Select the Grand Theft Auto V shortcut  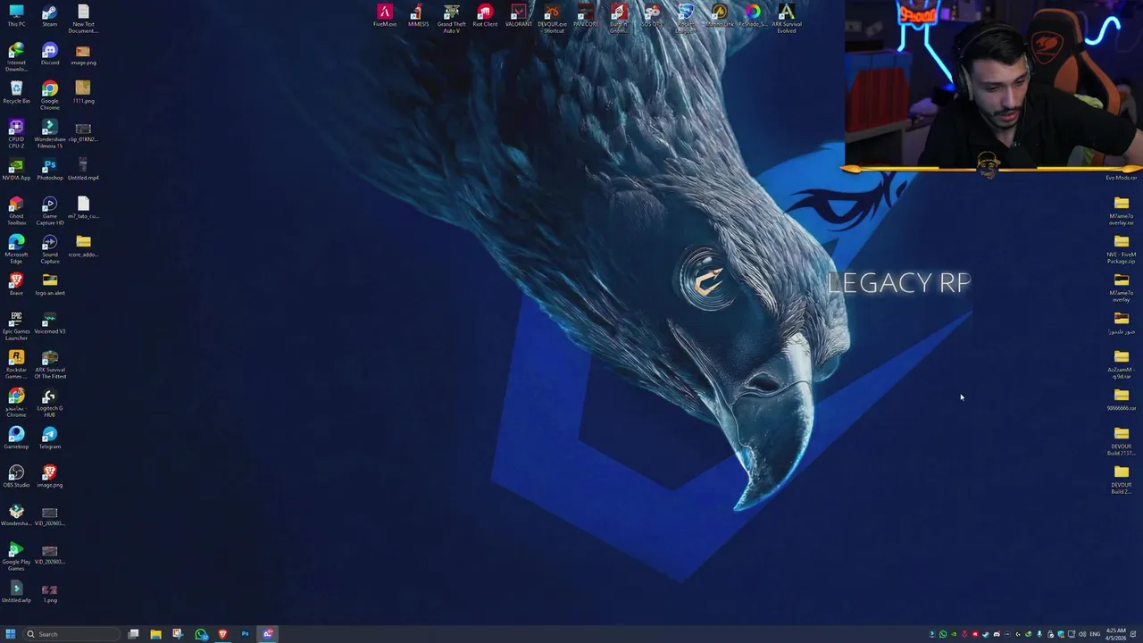coord(452,18)
